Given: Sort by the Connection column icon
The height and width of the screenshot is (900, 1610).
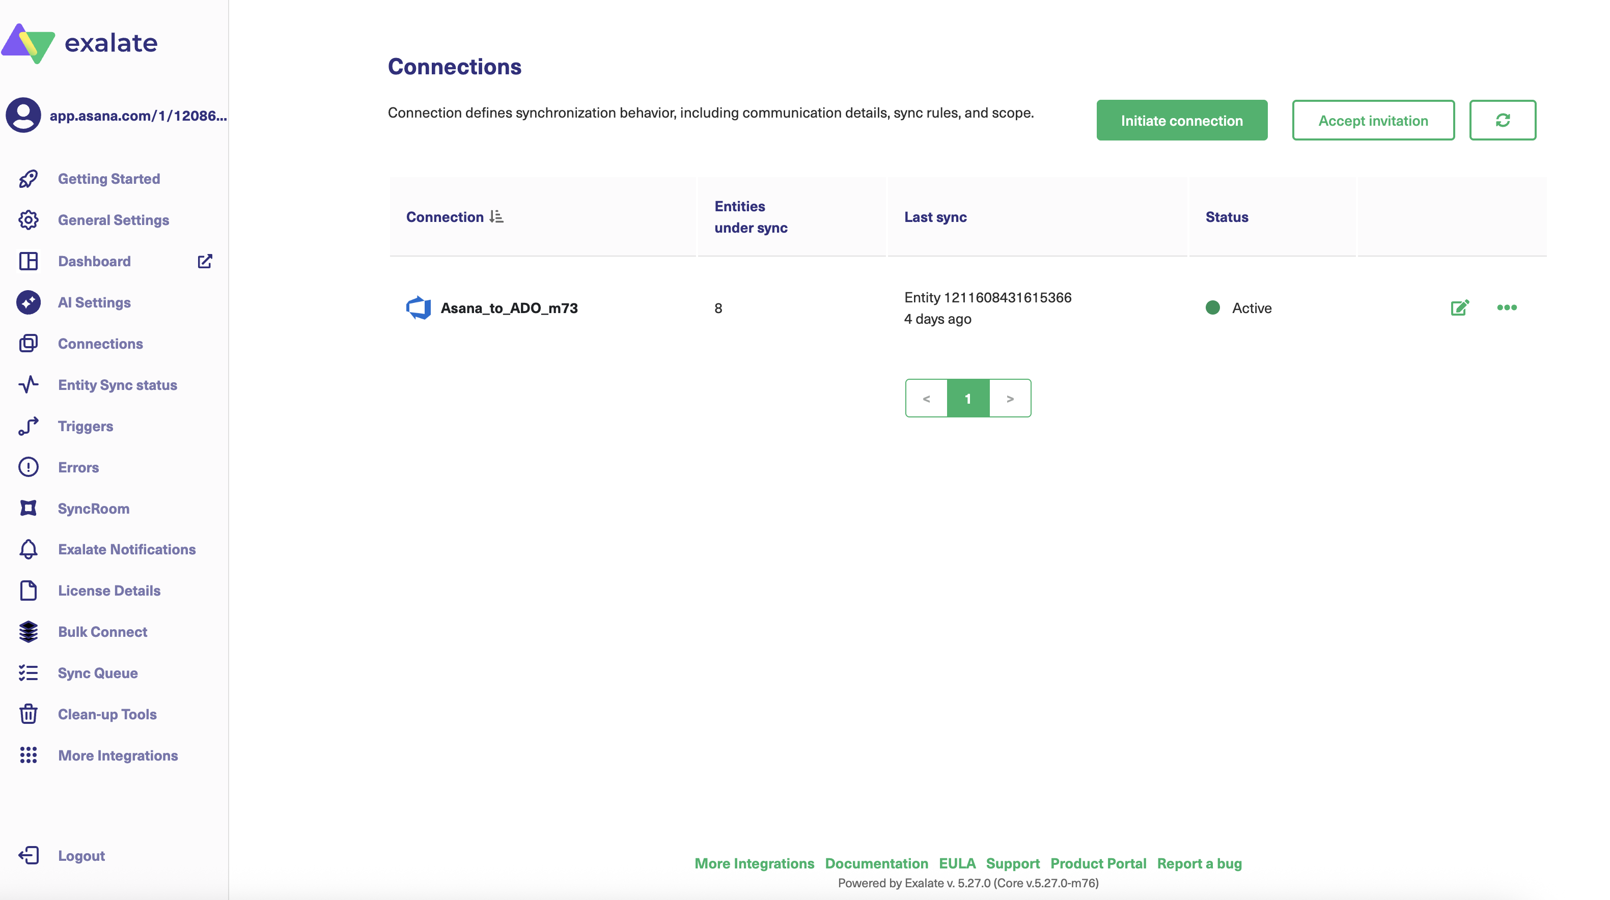Looking at the screenshot, I should 496,217.
